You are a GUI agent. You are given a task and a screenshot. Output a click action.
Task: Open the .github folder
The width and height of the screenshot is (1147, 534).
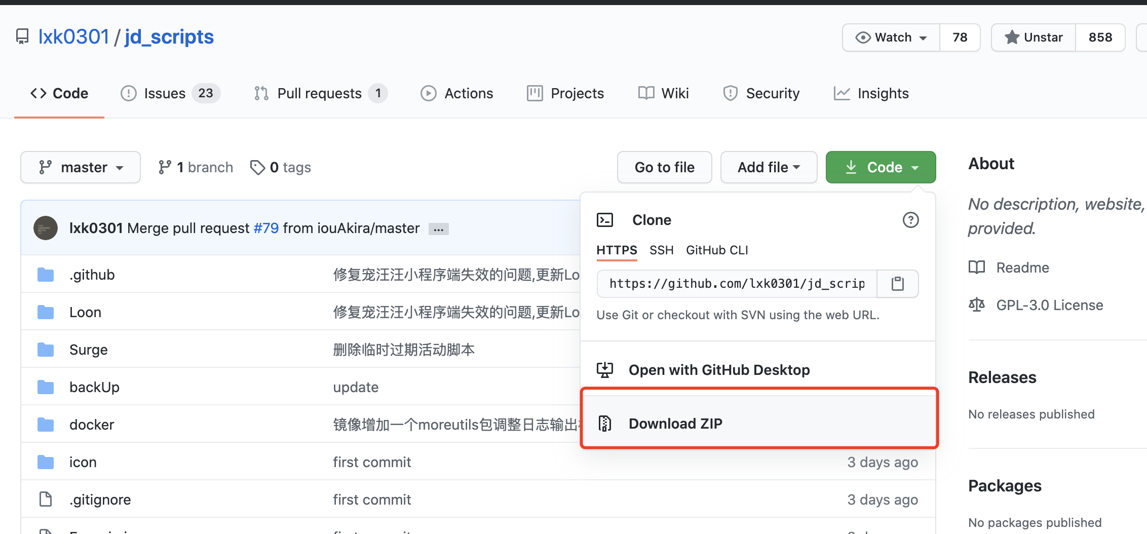coord(92,275)
